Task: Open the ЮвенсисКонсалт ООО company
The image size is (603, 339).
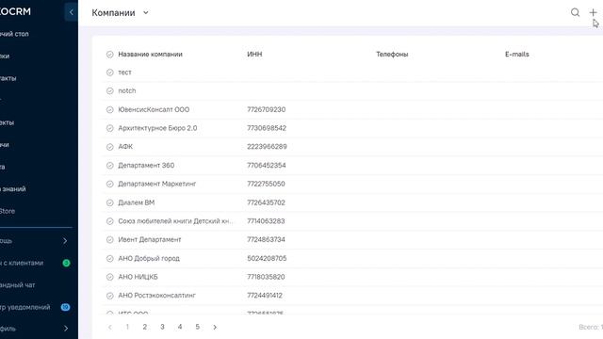Action: [x=154, y=109]
